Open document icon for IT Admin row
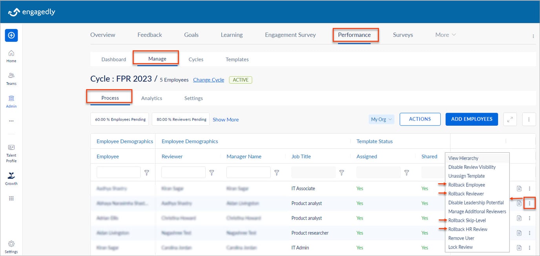540x256 pixels. click(519, 248)
